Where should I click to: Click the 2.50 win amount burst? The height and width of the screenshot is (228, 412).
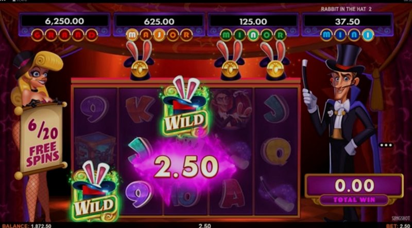186,166
